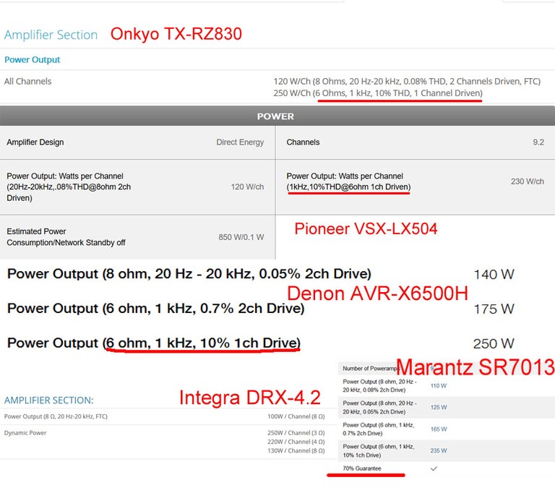The image size is (555, 493).
Task: Click the 120 W/Ch 8 Ohms FTC line
Action: tap(407, 82)
